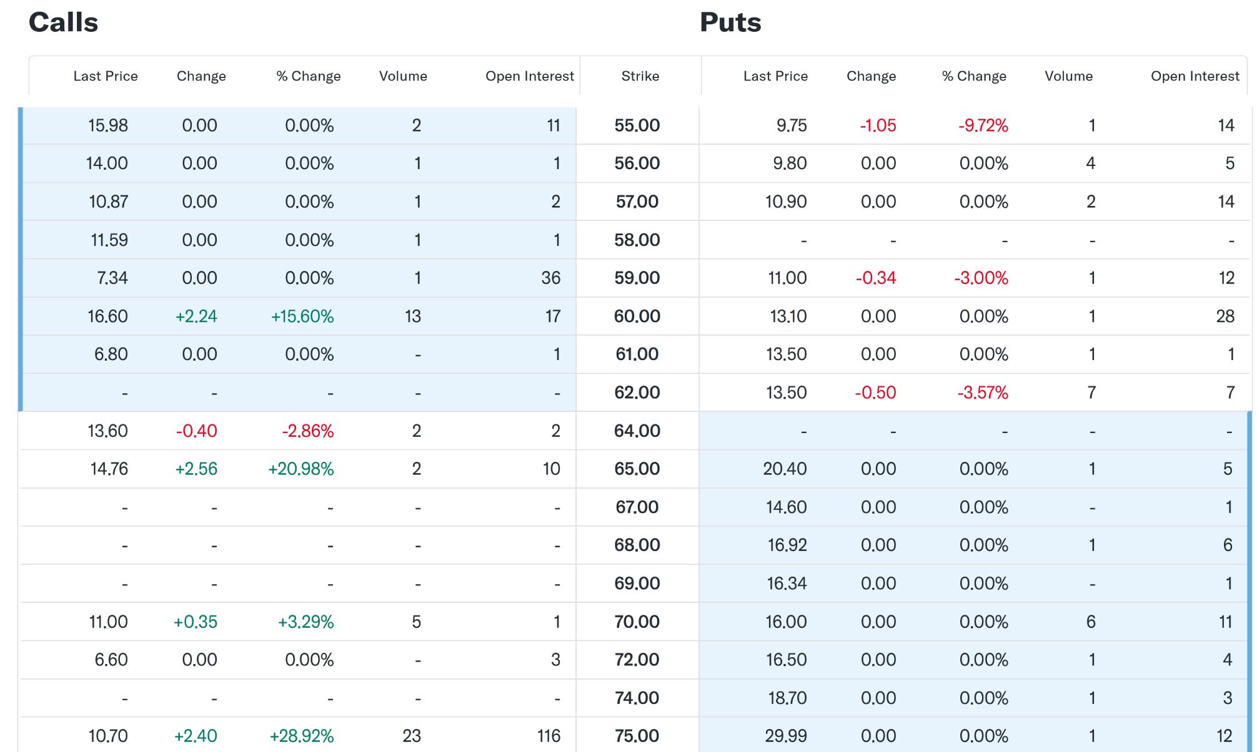
Task: Click the Calls Open Interest column header
Action: [x=529, y=76]
